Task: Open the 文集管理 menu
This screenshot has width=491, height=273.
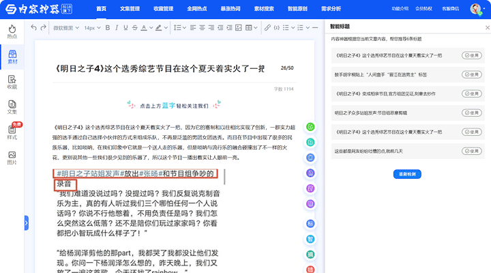Action: click(x=130, y=9)
